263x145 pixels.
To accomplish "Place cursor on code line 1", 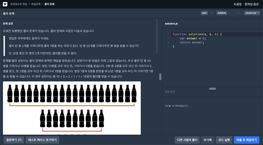I will (197, 34).
